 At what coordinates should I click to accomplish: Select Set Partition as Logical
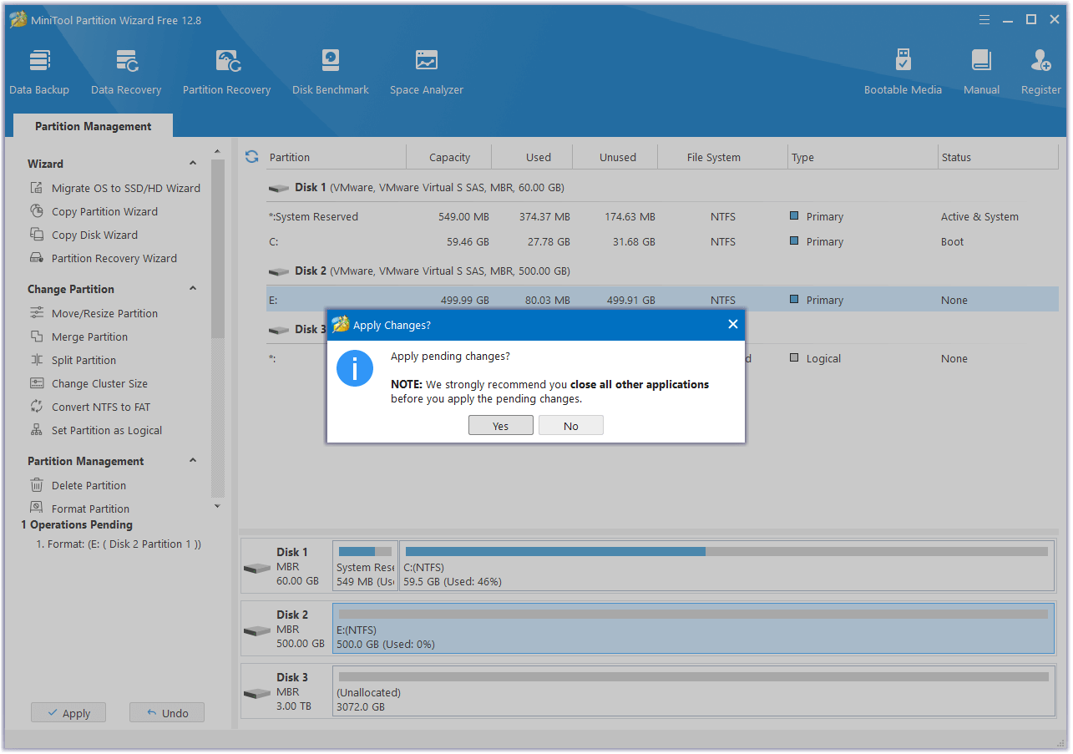pos(96,430)
